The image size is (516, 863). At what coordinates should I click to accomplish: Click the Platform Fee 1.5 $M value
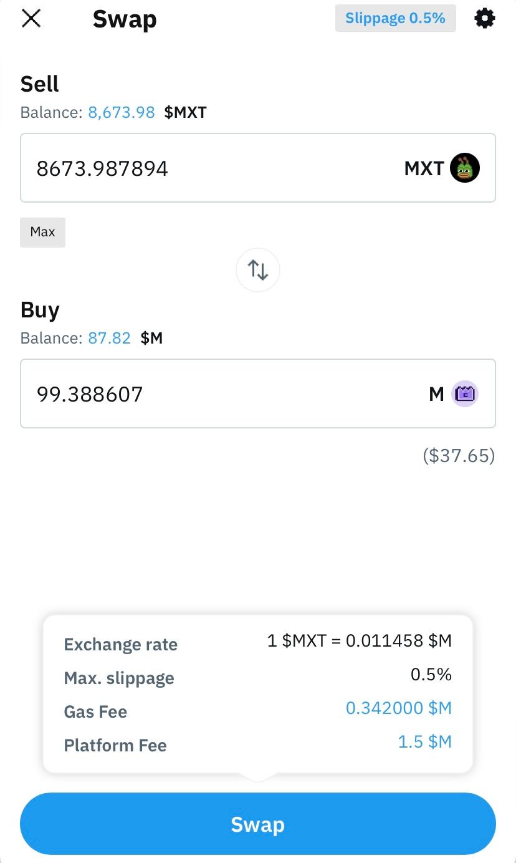click(x=424, y=742)
